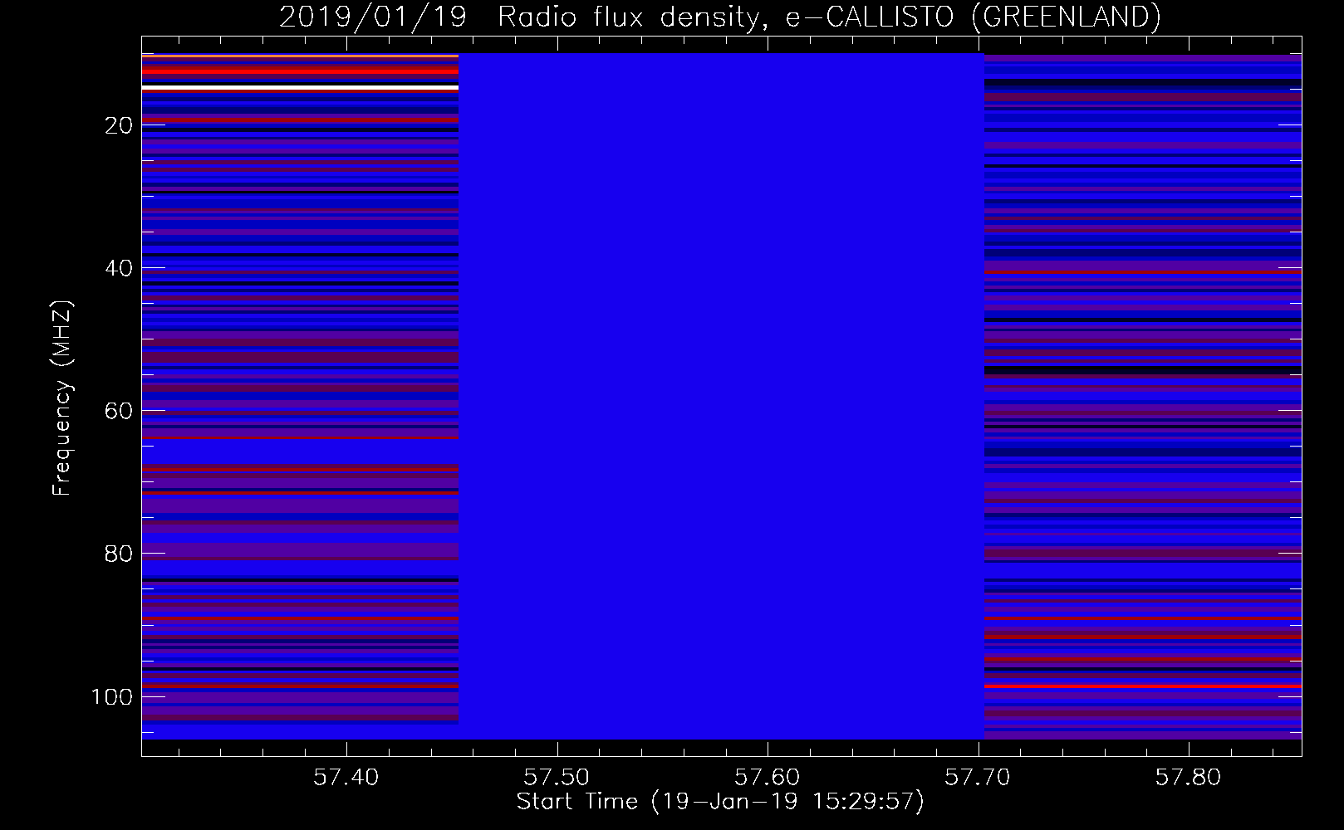Viewport: 1344px width, 830px height.
Task: Click the bright red band near 100 MHz on right
Action: (x=1143, y=686)
